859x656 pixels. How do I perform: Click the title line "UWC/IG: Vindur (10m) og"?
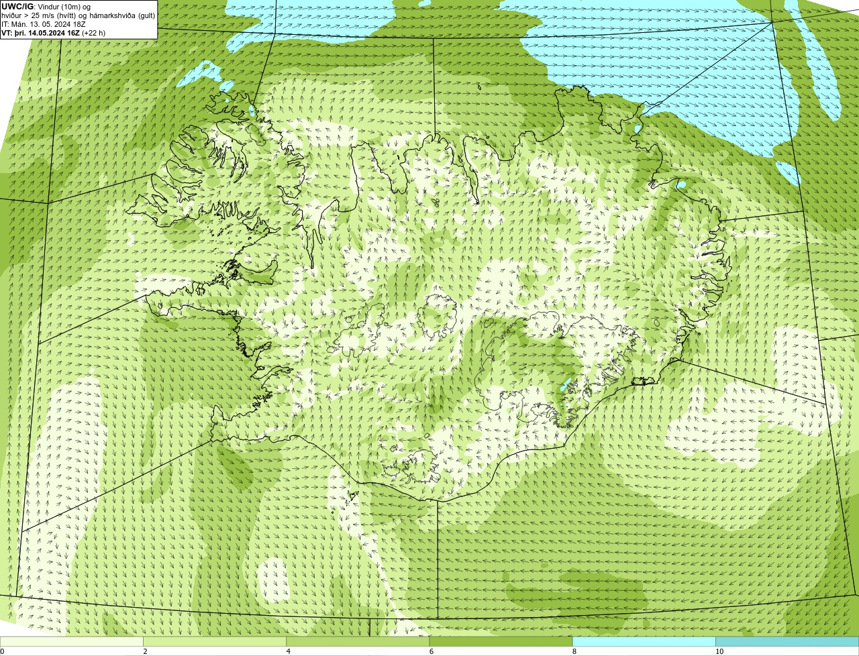(46, 7)
